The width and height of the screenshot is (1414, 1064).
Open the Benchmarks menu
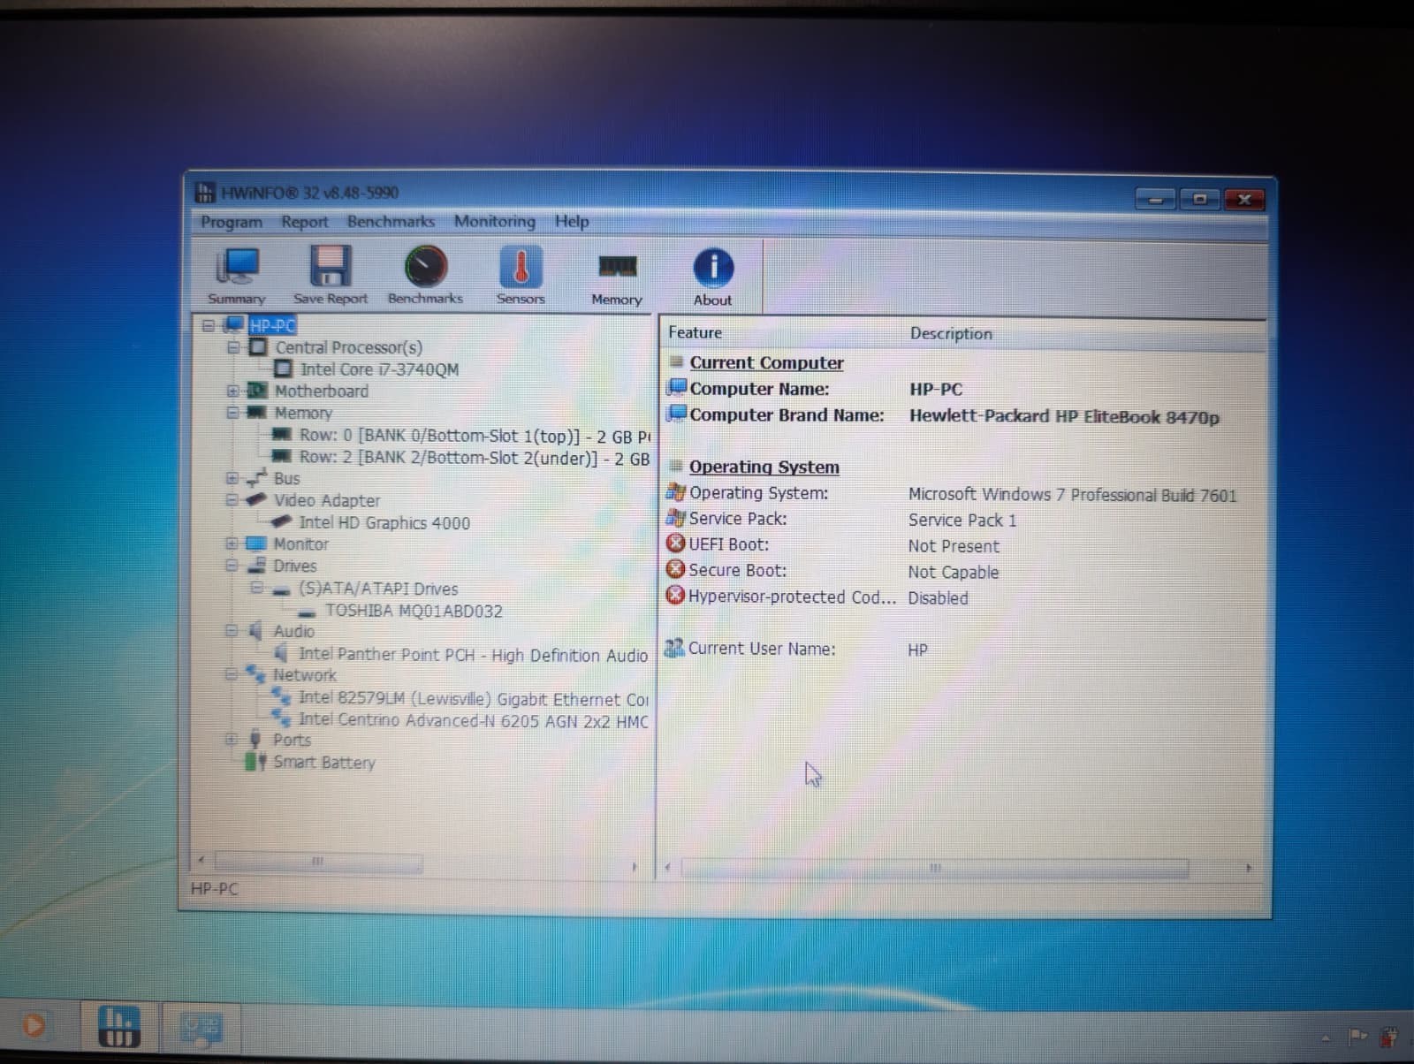pyautogui.click(x=391, y=221)
